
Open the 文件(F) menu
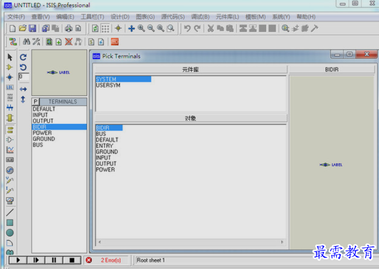[16, 17]
